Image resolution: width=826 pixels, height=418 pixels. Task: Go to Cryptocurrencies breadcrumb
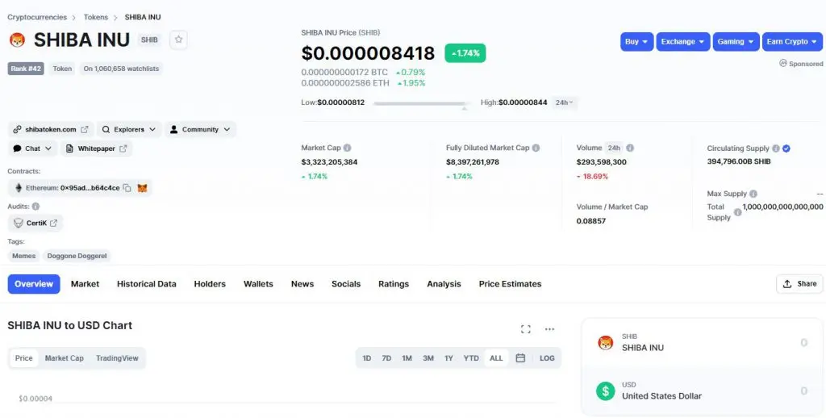(x=37, y=18)
